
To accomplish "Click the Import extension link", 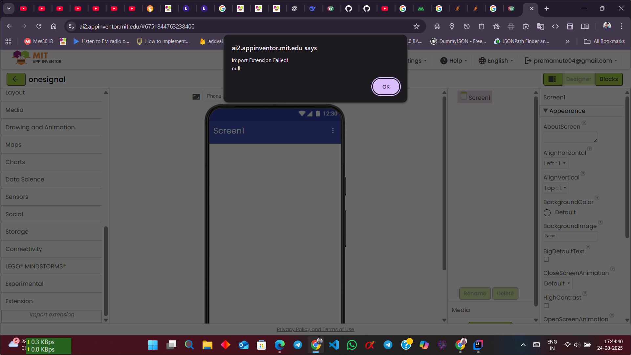I will coord(52,314).
